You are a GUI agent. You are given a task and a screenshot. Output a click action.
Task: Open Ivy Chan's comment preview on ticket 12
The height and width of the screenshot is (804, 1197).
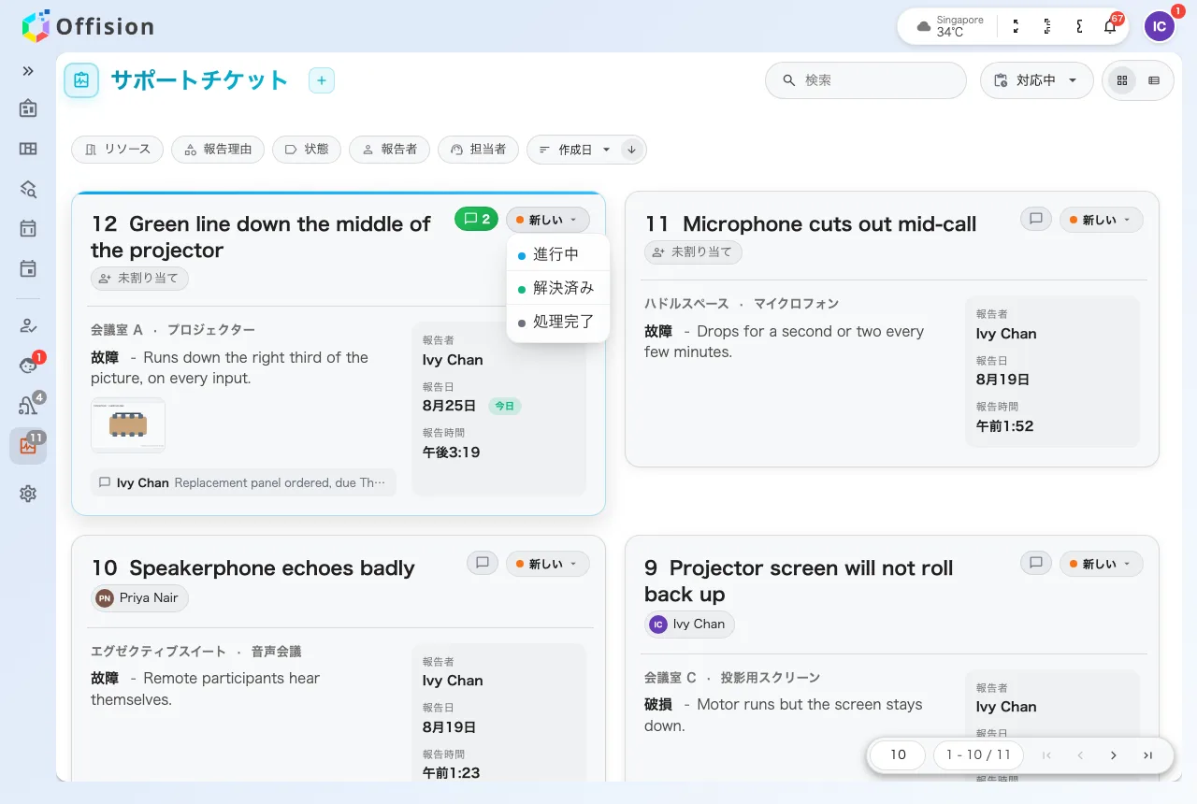click(x=243, y=483)
